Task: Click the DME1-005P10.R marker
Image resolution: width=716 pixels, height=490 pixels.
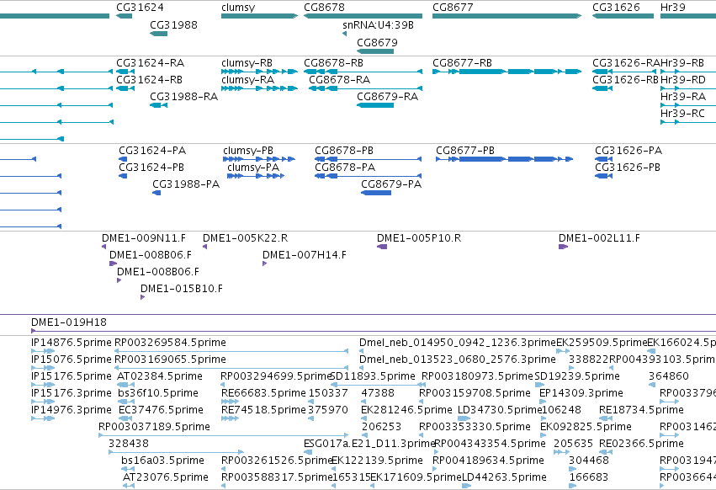Action: click(382, 247)
